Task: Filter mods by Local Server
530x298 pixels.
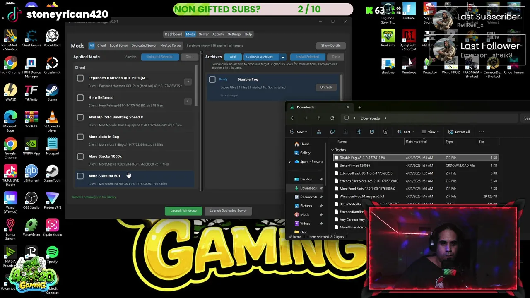Action: [119, 46]
